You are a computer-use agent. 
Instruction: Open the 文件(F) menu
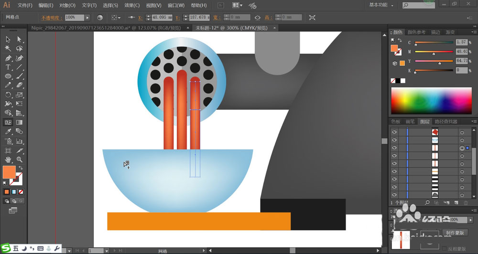[25, 5]
